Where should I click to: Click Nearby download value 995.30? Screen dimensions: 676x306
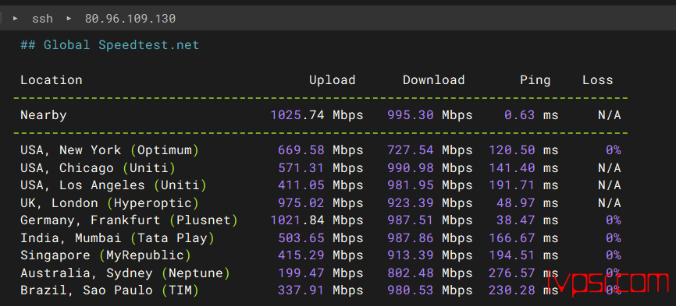click(411, 115)
